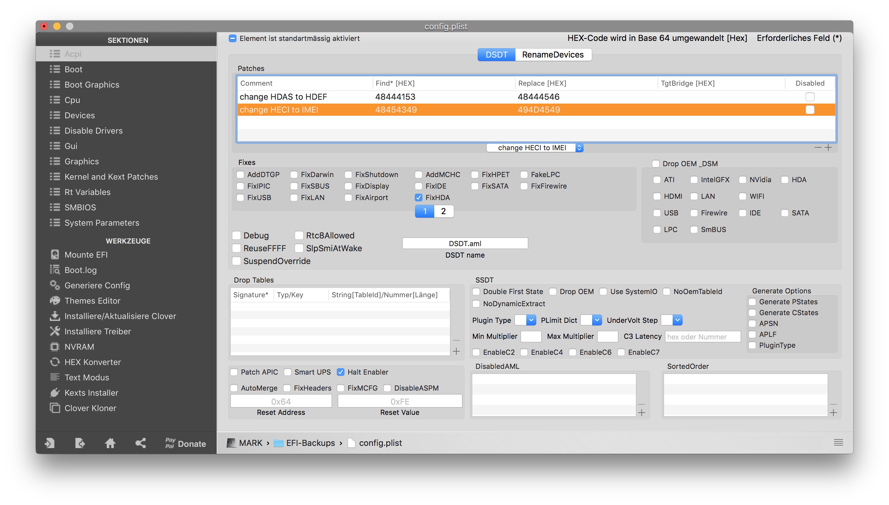Click the HEX Konverter refresh icon

point(55,362)
